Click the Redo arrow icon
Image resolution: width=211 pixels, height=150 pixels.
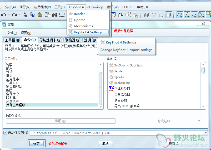coord(14,15)
